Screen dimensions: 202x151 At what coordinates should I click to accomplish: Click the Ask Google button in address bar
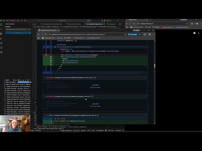tap(133, 34)
